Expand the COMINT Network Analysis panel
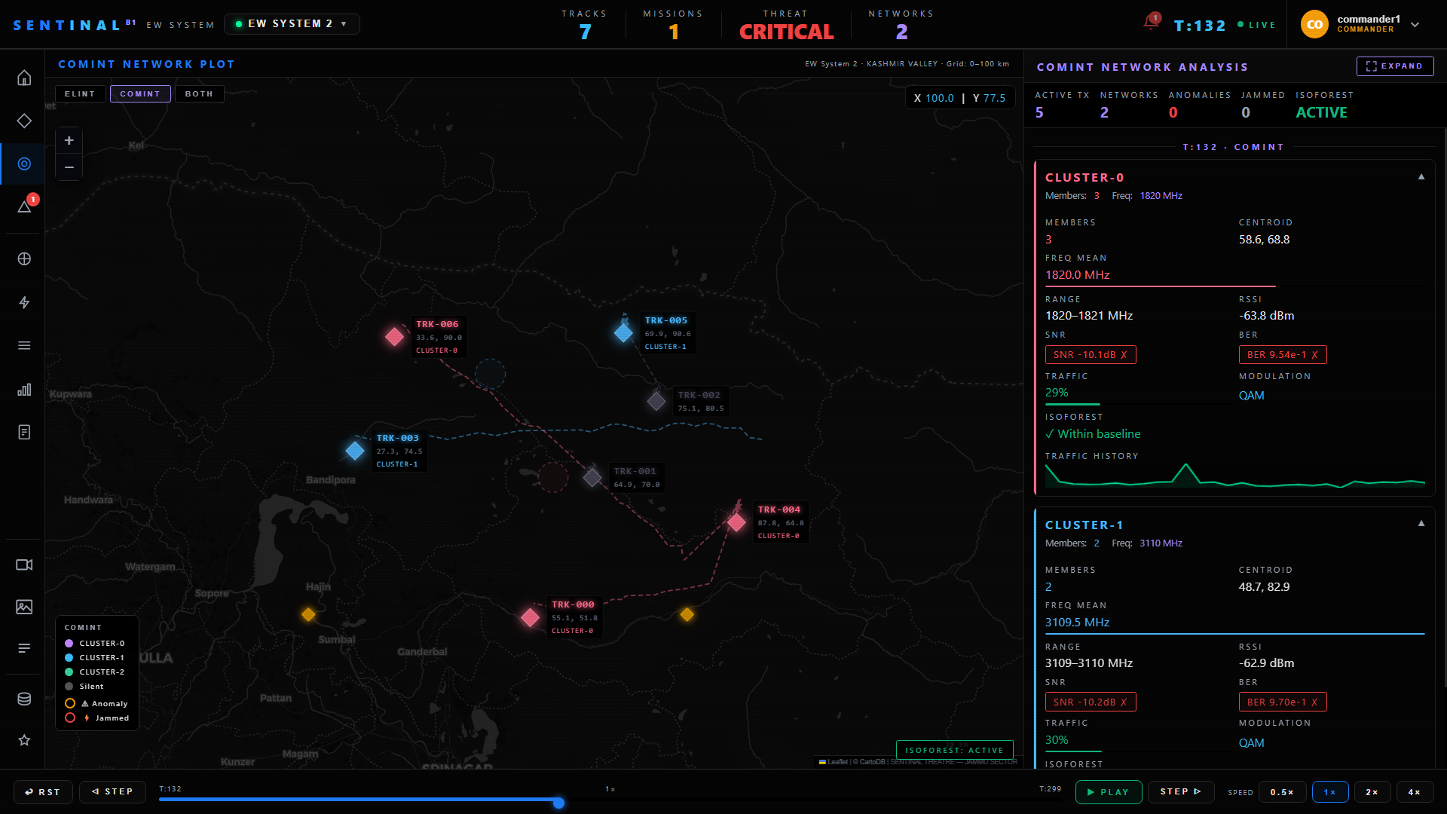Viewport: 1447px width, 814px height. pyautogui.click(x=1394, y=66)
